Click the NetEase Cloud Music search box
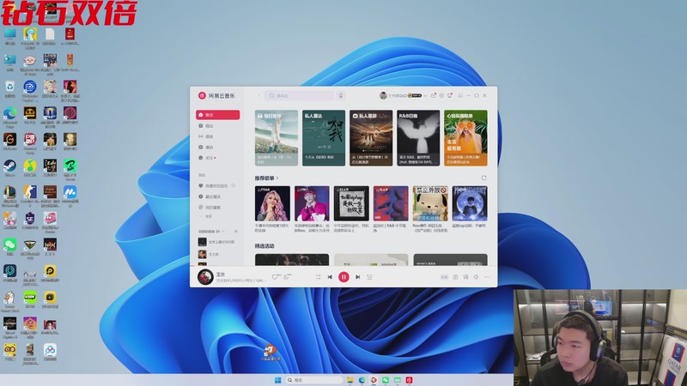This screenshot has height=386, width=687. [x=299, y=95]
